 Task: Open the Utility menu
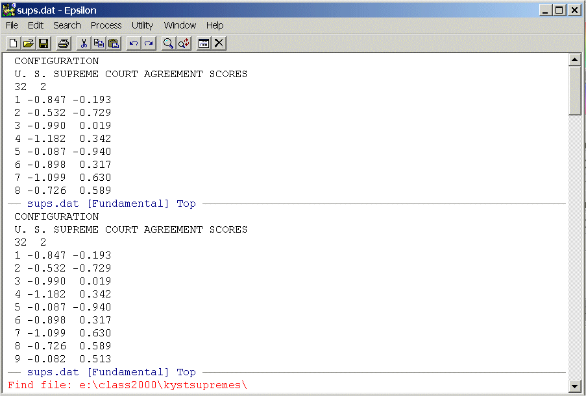click(142, 25)
